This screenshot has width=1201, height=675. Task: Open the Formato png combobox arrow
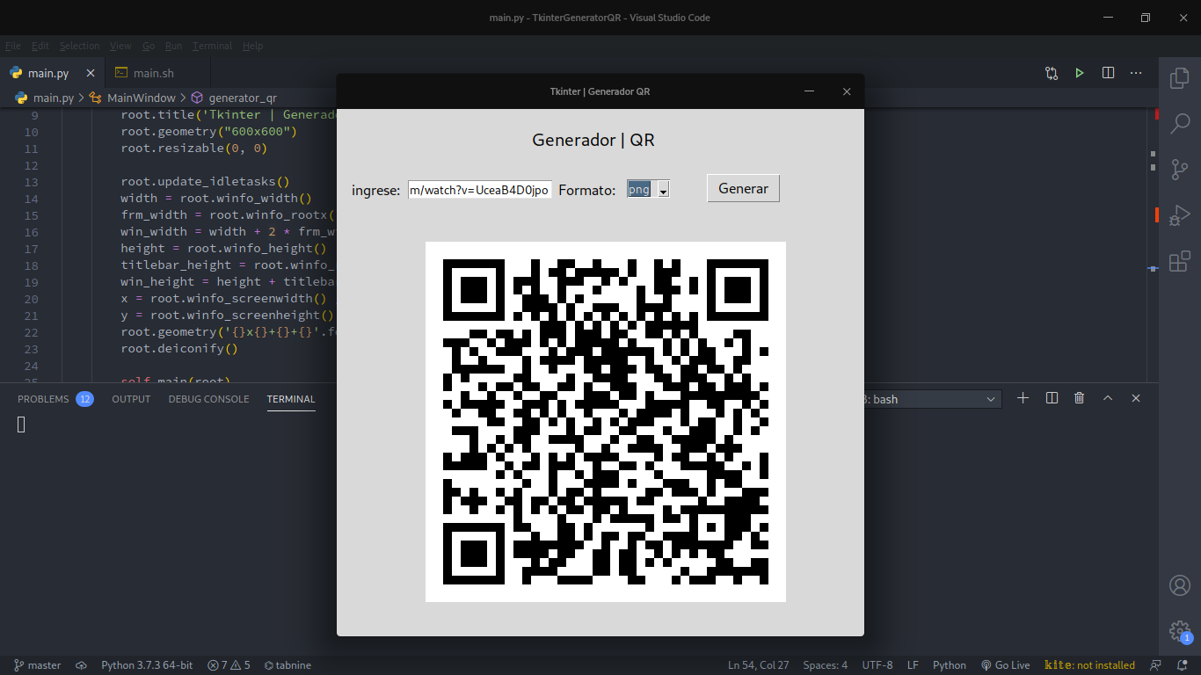click(x=663, y=190)
